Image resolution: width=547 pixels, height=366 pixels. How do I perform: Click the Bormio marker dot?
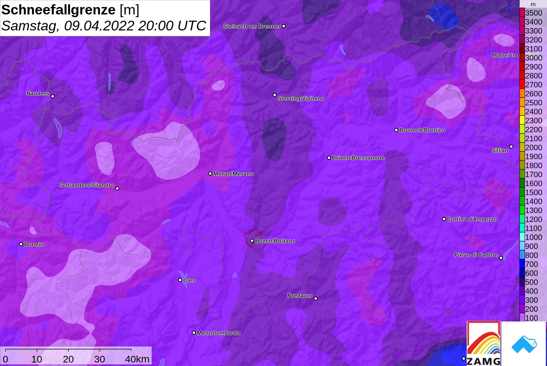click(21, 244)
